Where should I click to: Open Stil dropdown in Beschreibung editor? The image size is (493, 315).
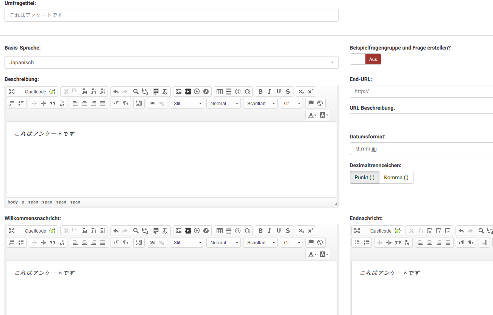pyautogui.click(x=187, y=103)
